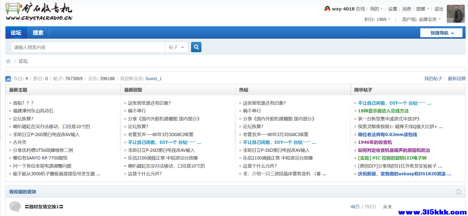
Task: Open the 快捷导航 quick navigation menu
Action: 441,33
